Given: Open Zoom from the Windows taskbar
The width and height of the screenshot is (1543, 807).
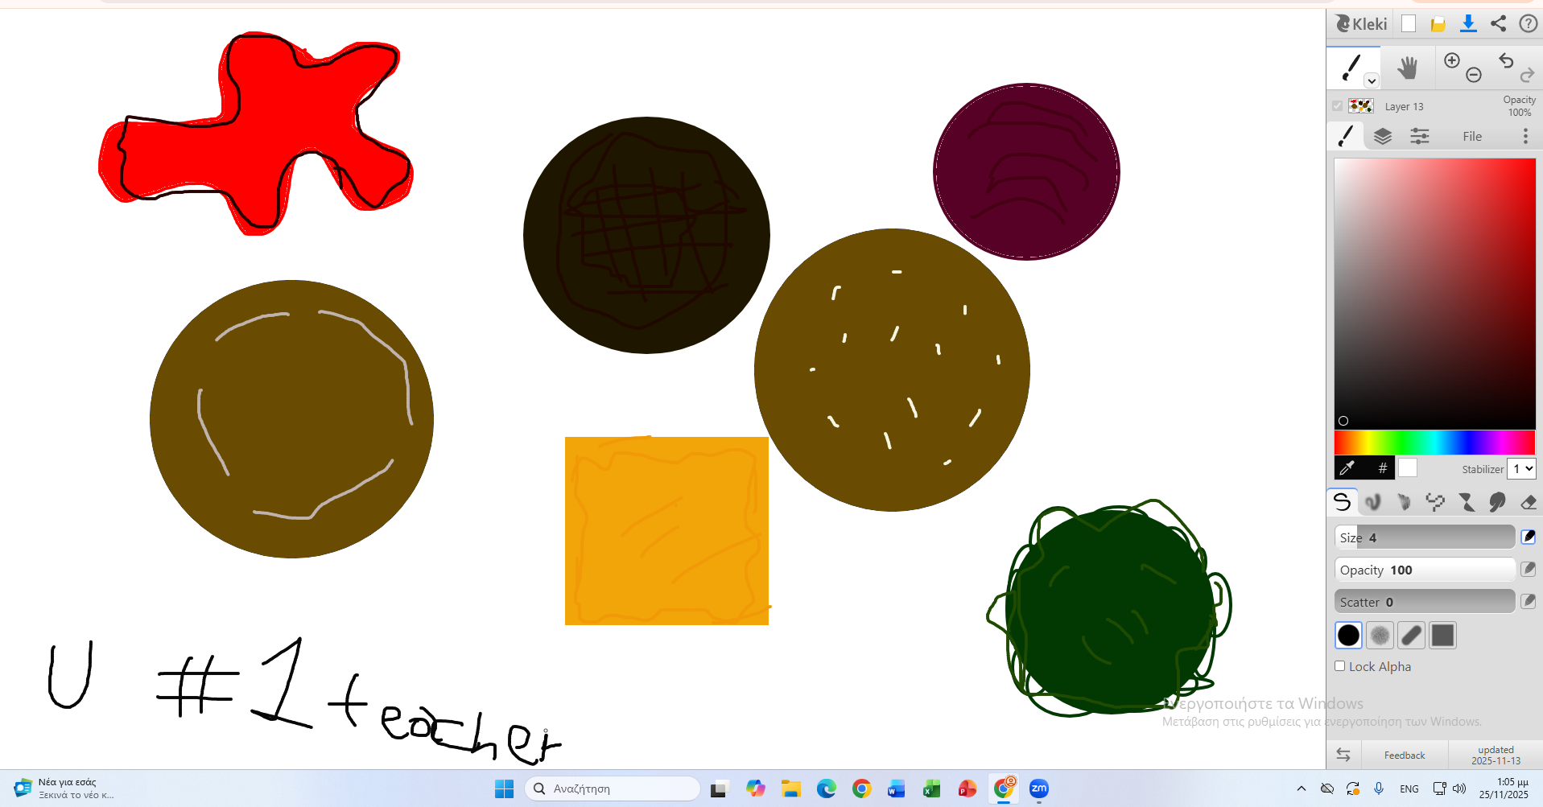Looking at the screenshot, I should (1038, 789).
